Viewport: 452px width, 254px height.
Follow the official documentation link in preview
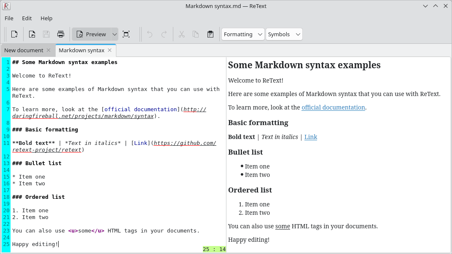tap(333, 107)
